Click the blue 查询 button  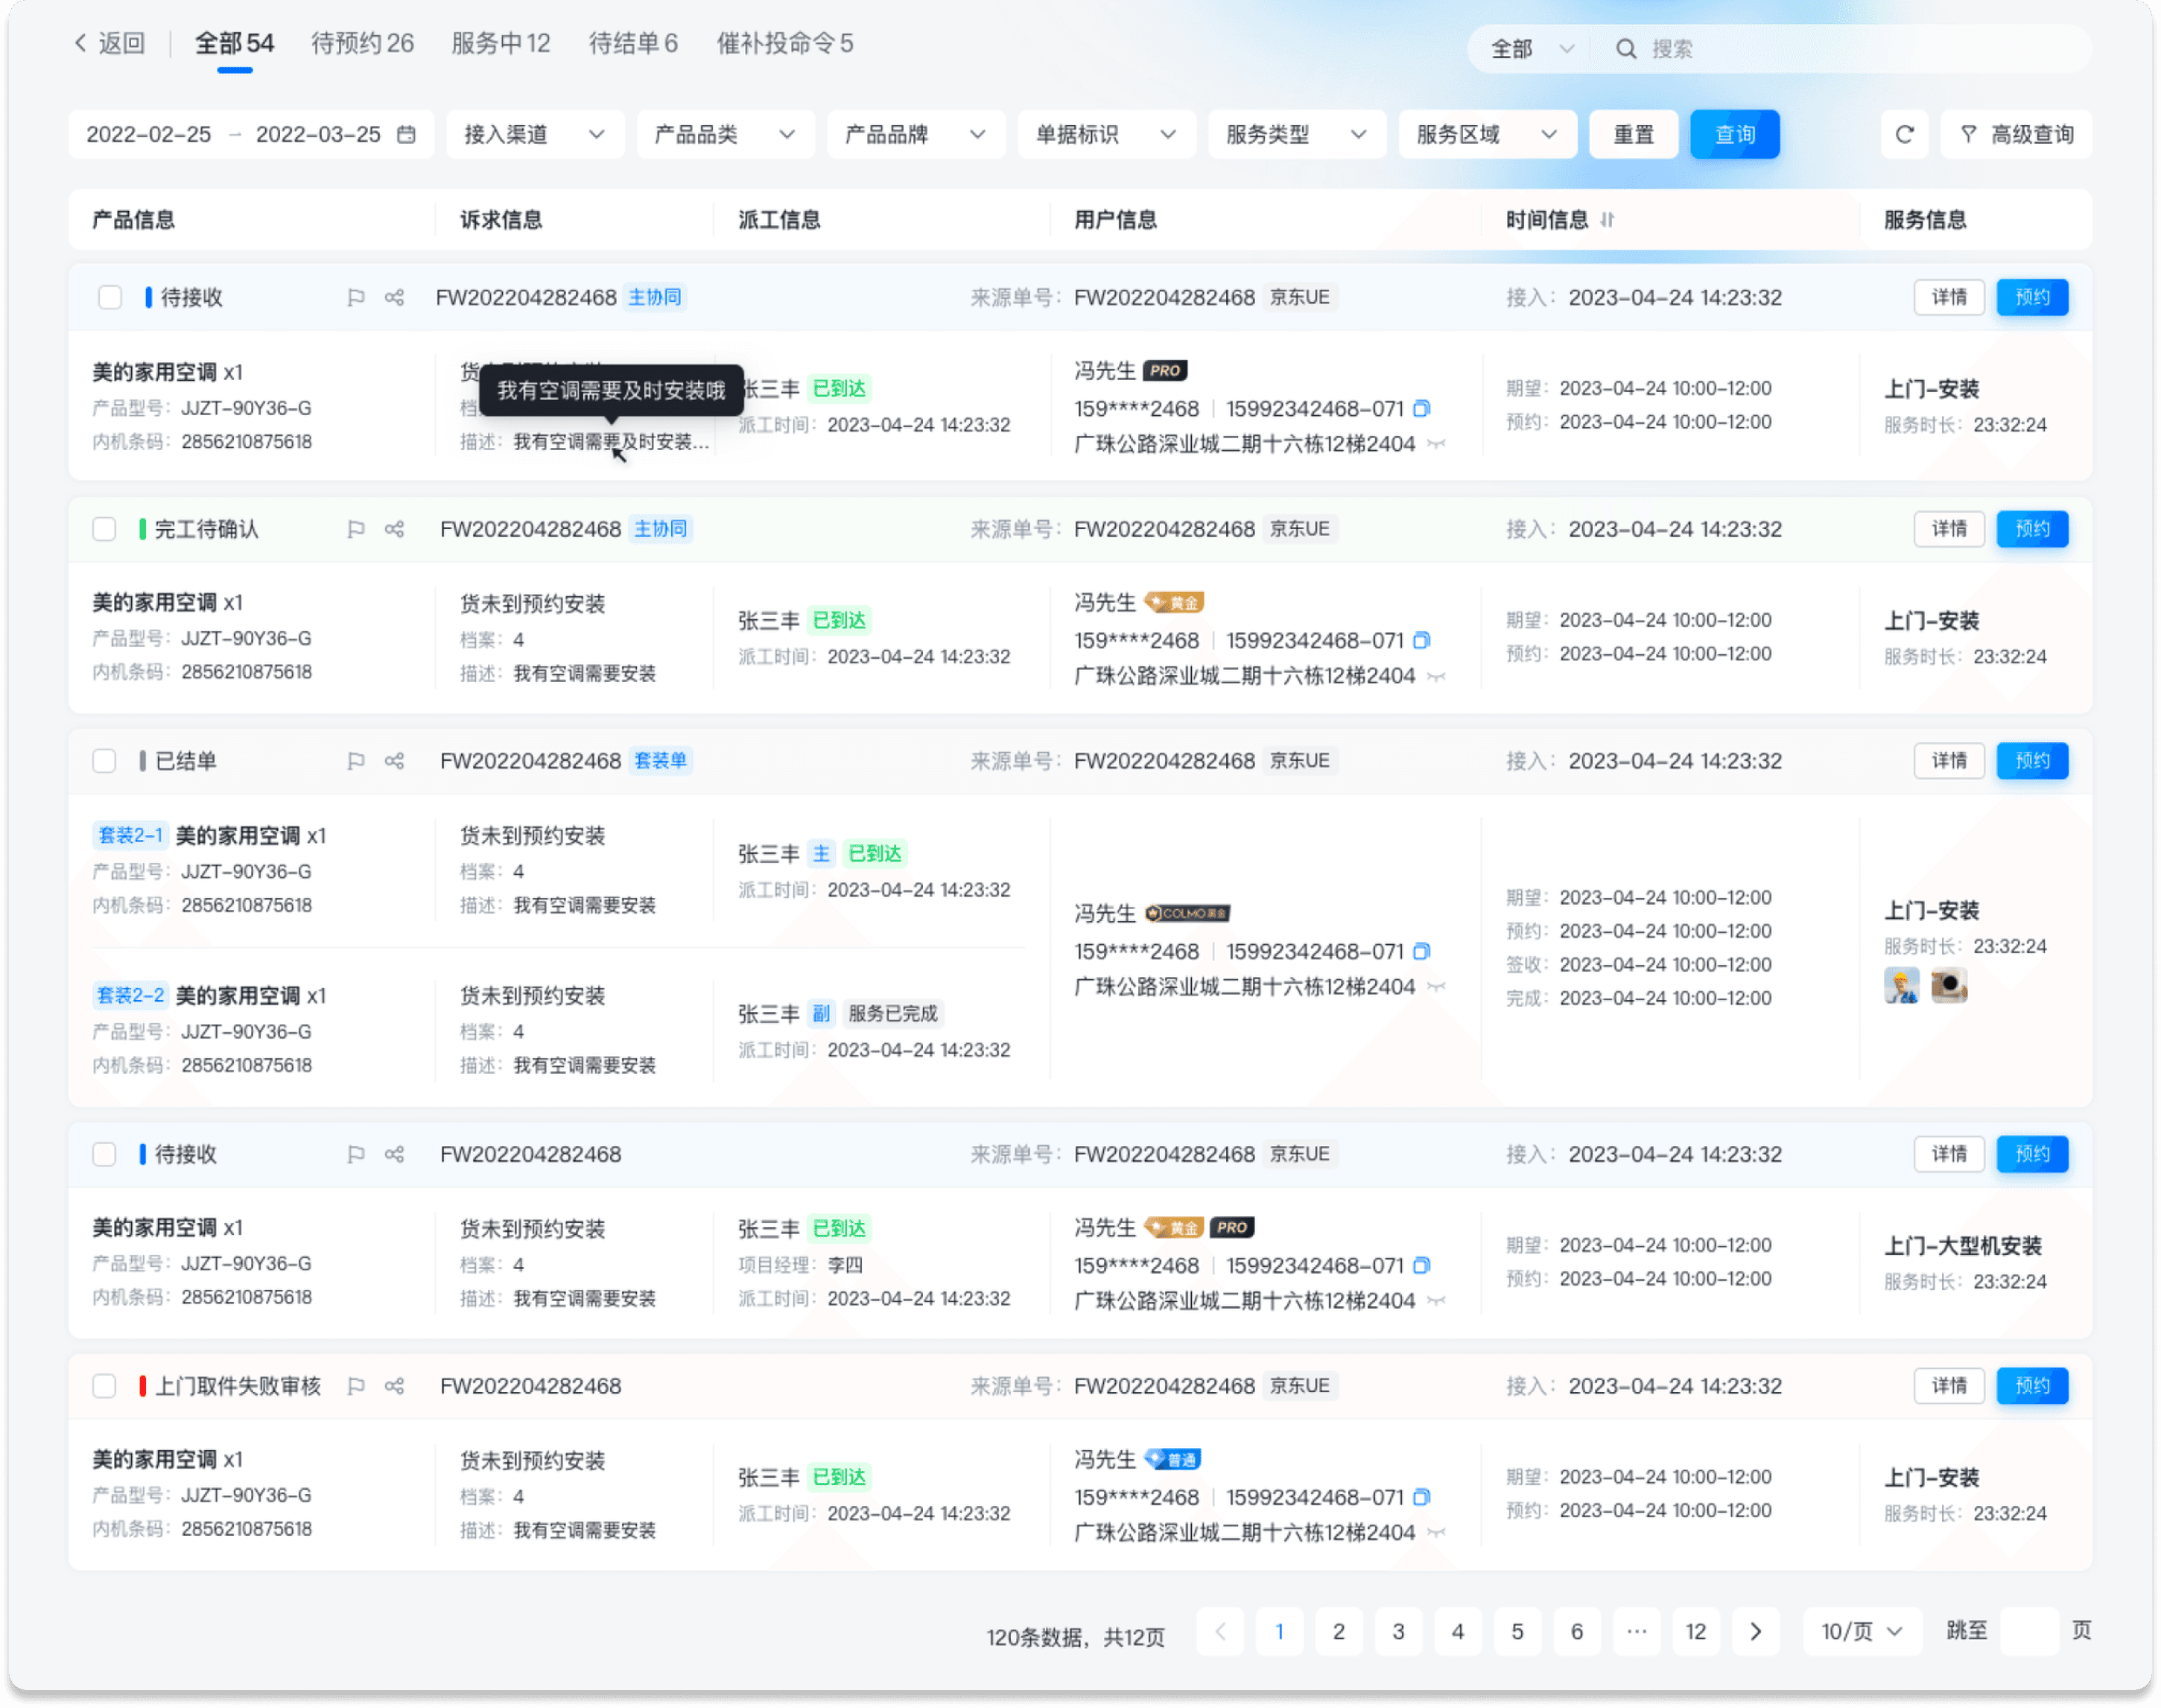[x=1734, y=134]
